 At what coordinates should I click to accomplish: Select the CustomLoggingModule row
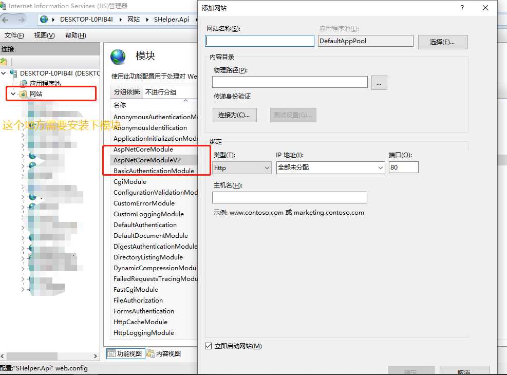tap(155, 214)
